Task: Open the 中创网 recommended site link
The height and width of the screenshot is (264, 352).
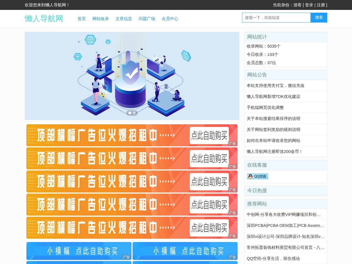Action: 284,215
